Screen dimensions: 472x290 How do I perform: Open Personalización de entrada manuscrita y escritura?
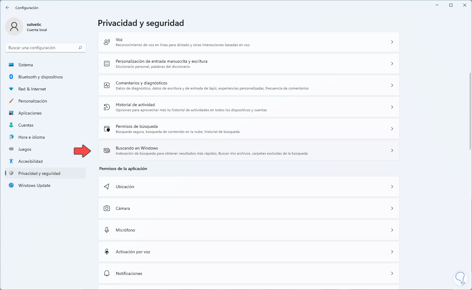point(161,61)
